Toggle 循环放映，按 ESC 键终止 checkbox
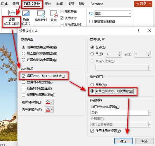 (23, 76)
